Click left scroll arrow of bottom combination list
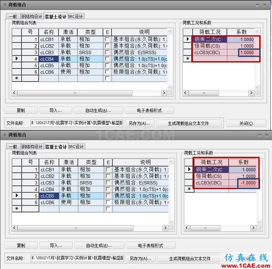Viewport: 272px width, 269px height. [15, 227]
